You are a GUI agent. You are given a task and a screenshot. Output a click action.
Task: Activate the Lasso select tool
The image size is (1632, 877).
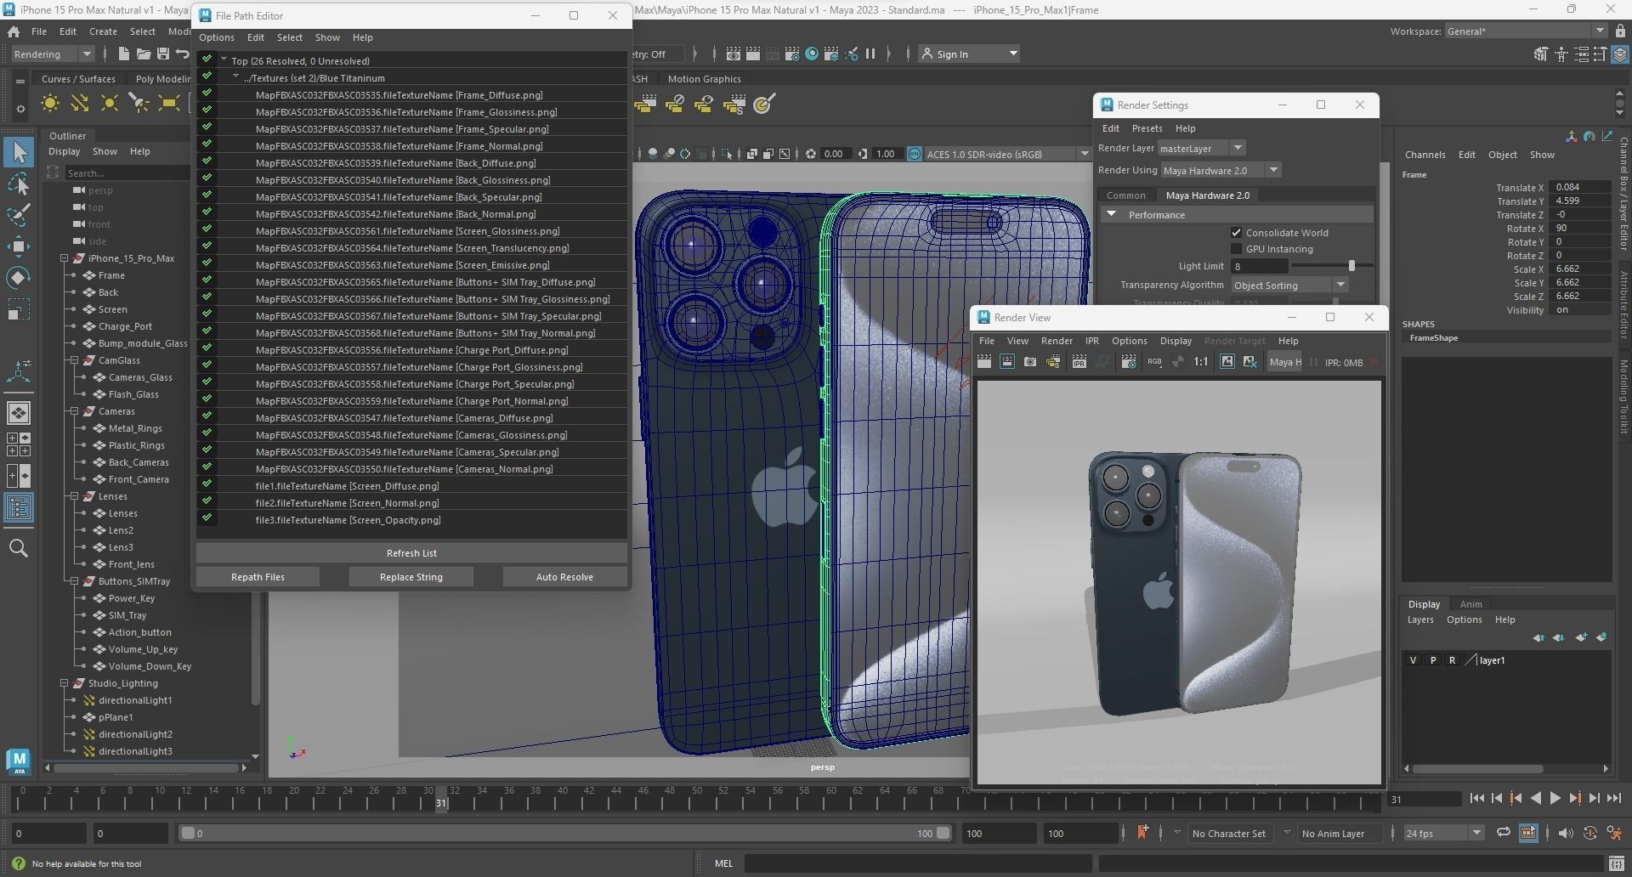pos(19,184)
